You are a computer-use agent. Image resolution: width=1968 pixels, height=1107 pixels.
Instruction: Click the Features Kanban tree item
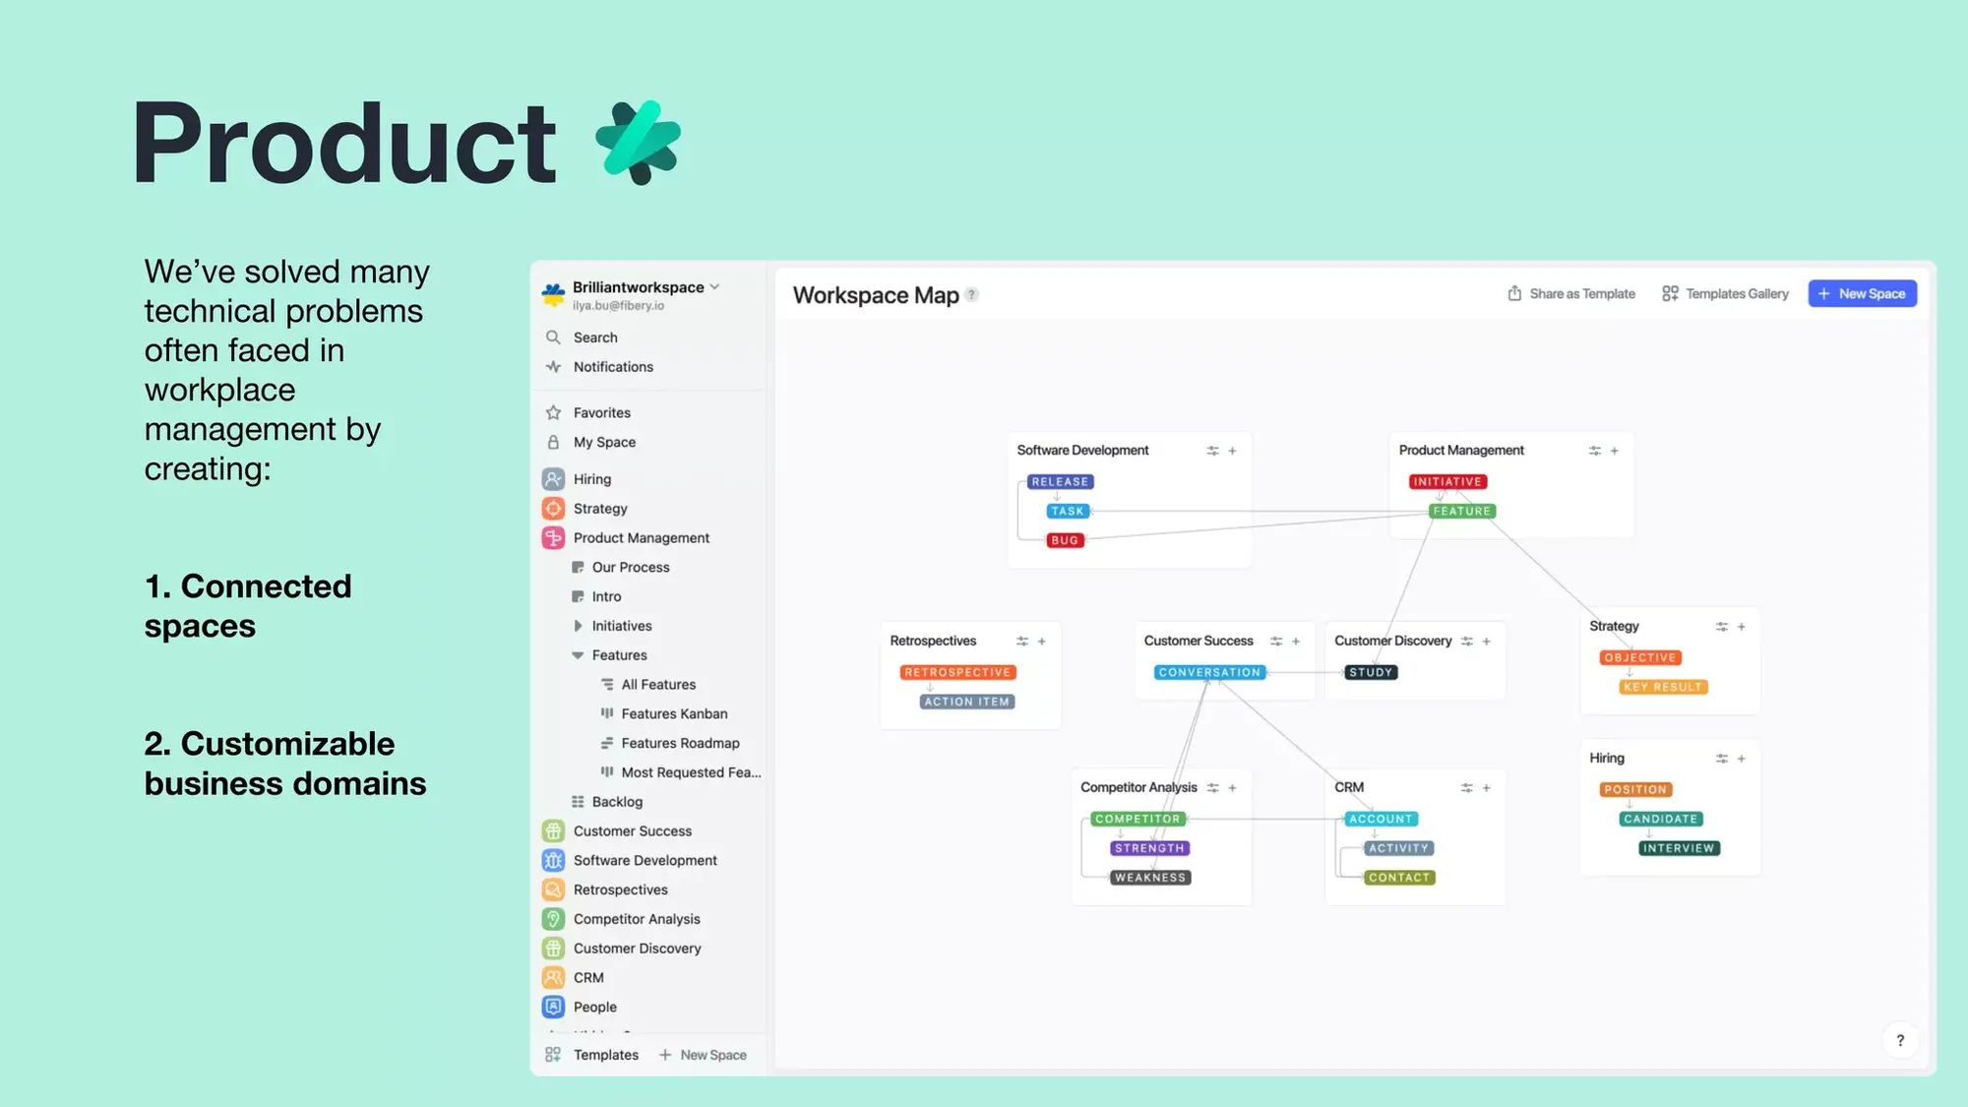tap(673, 712)
